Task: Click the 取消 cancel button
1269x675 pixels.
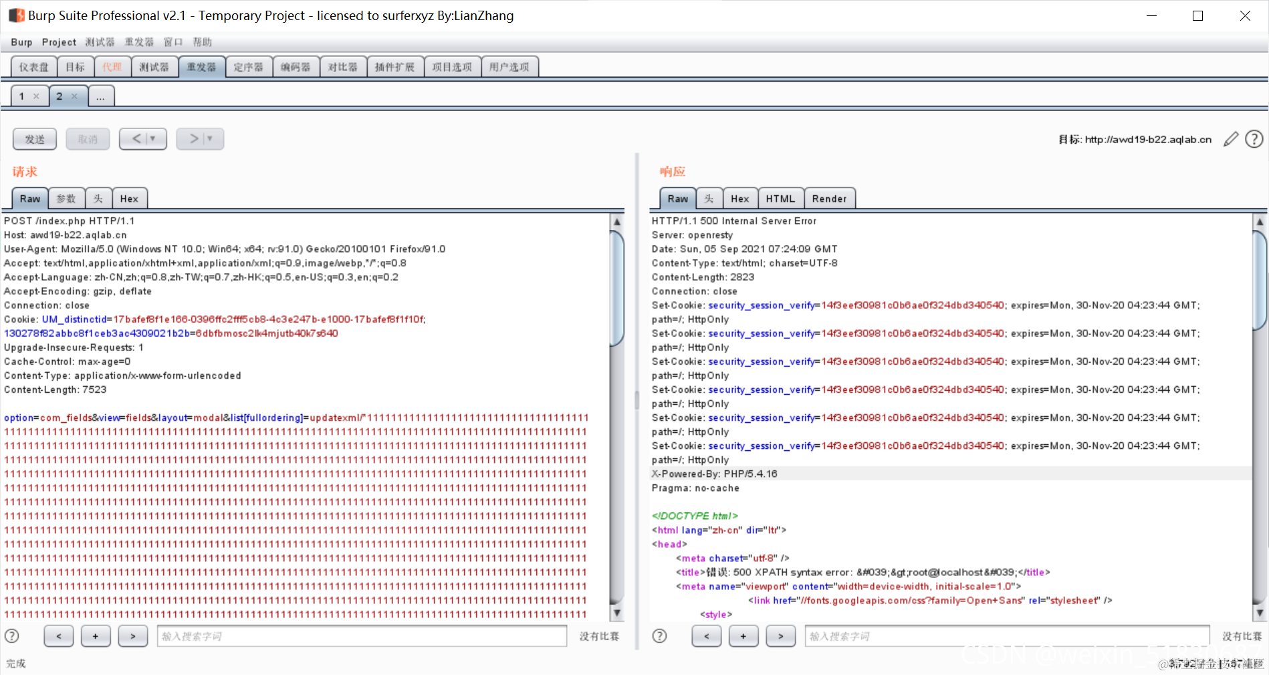Action: 88,139
